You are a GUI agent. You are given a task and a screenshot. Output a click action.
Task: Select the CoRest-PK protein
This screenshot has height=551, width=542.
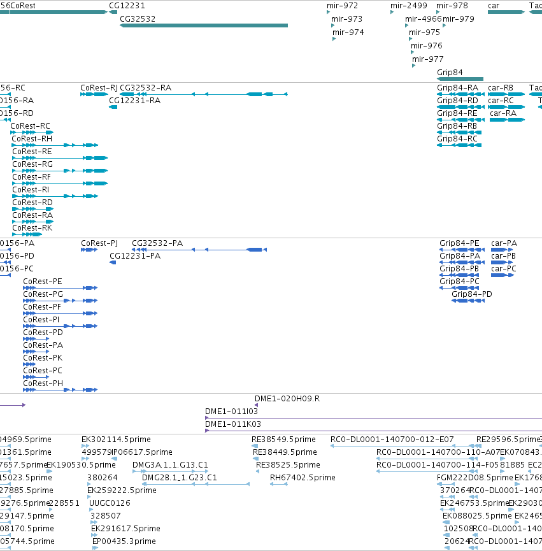click(29, 364)
